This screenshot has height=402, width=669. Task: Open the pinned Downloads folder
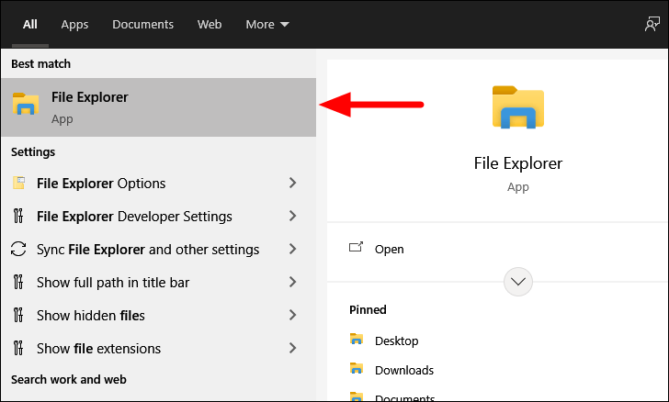pos(404,370)
